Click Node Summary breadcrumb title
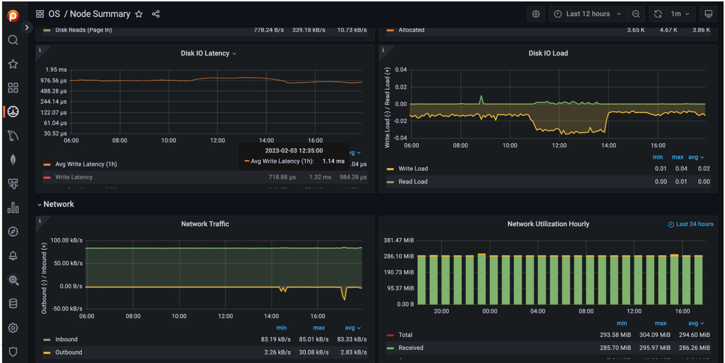The height and width of the screenshot is (363, 725). point(100,14)
